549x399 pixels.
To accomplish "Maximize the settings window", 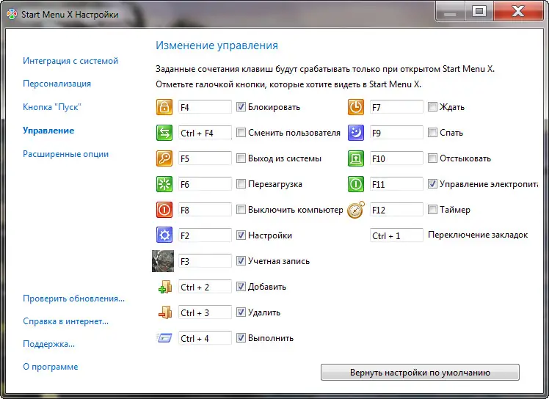I will (479, 11).
